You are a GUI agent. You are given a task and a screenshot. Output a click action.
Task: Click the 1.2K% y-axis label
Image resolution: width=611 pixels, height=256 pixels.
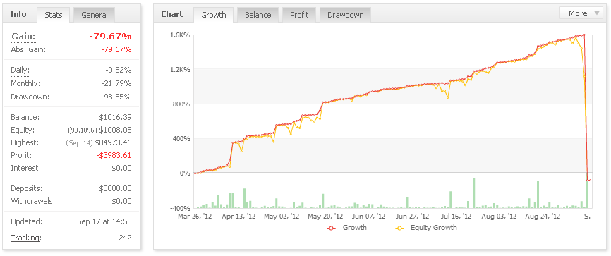[181, 70]
